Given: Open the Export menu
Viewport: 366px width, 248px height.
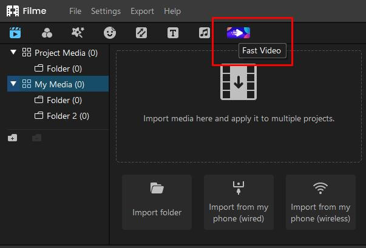Looking at the screenshot, I should click(x=142, y=11).
